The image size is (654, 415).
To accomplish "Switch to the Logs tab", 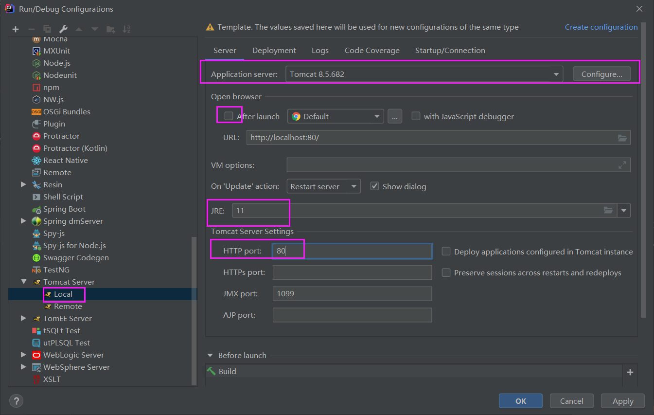I will tap(320, 51).
